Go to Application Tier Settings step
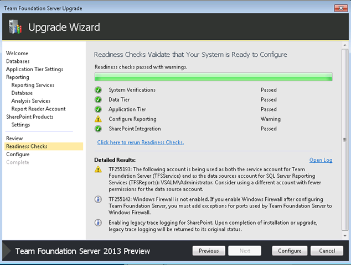Image resolution: width=351 pixels, height=265 pixels. point(35,69)
